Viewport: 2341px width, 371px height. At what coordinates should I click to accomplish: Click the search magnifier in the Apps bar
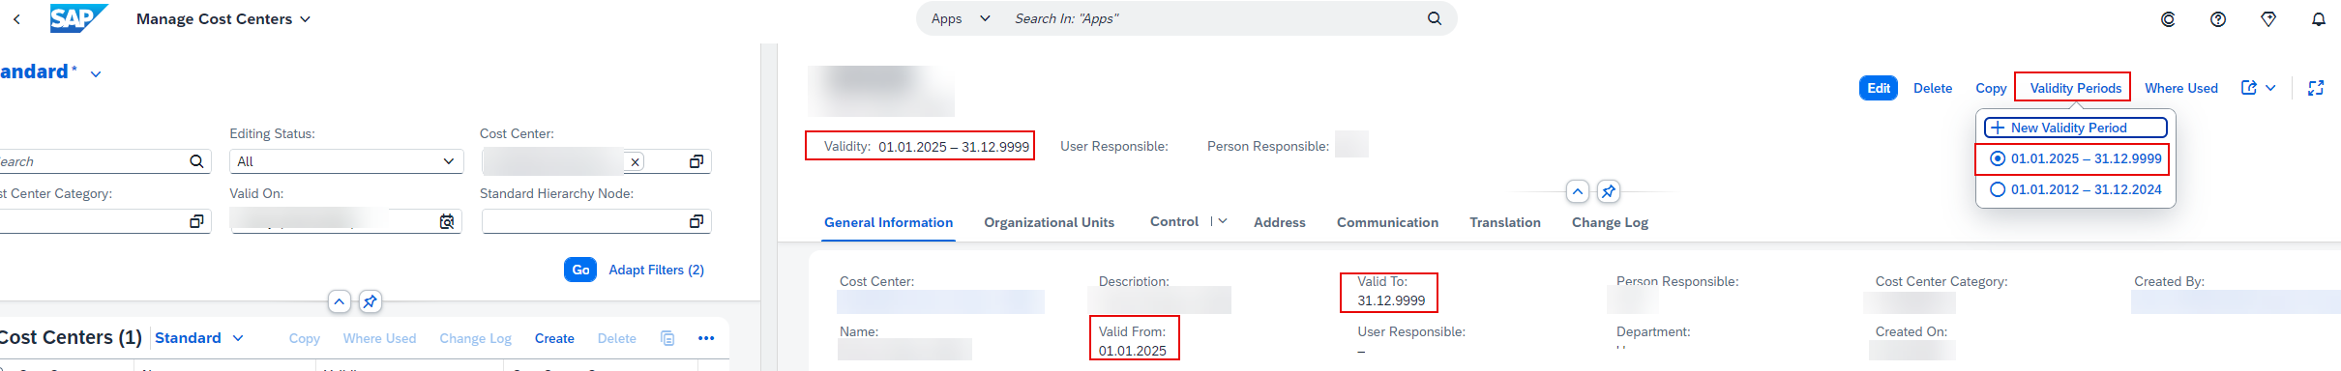[1435, 18]
